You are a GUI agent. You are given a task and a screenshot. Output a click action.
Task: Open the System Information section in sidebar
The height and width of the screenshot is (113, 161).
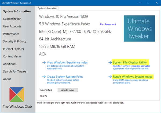click(17, 11)
